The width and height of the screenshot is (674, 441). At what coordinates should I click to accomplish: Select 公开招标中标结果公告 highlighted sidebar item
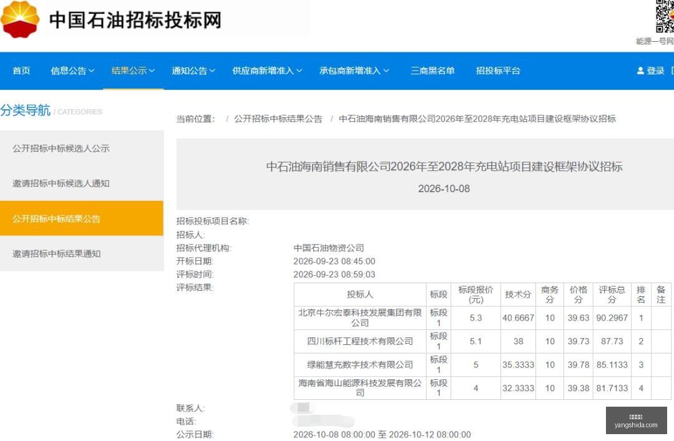[x=82, y=218]
